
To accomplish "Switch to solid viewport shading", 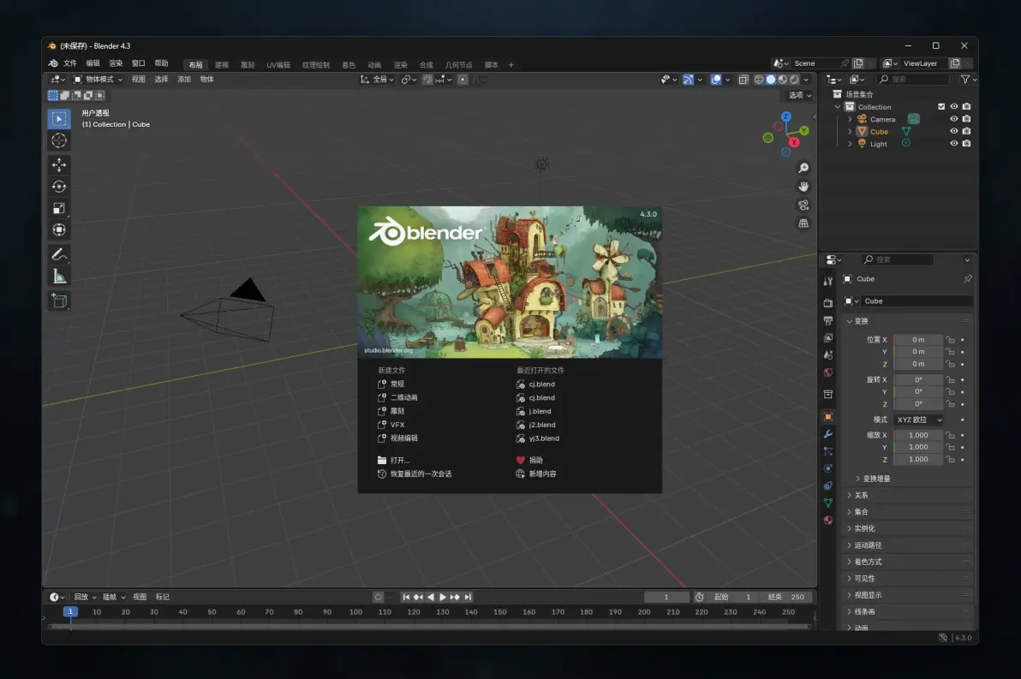I will click(x=771, y=80).
